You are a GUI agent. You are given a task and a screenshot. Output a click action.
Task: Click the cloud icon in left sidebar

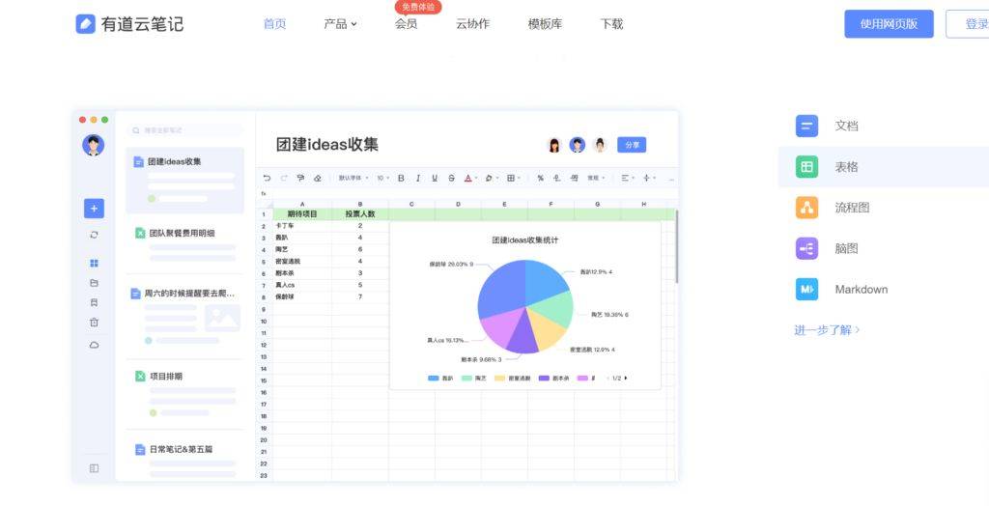94,345
